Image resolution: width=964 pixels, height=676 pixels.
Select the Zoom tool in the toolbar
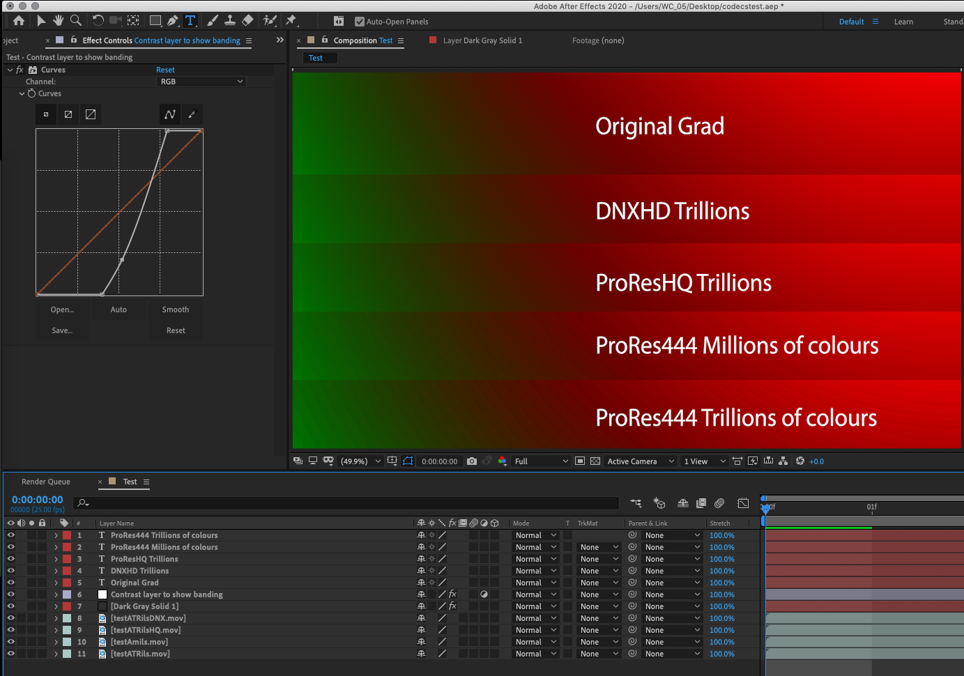tap(76, 20)
